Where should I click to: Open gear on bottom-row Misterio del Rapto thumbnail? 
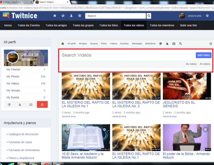pyautogui.click(x=155, y=130)
